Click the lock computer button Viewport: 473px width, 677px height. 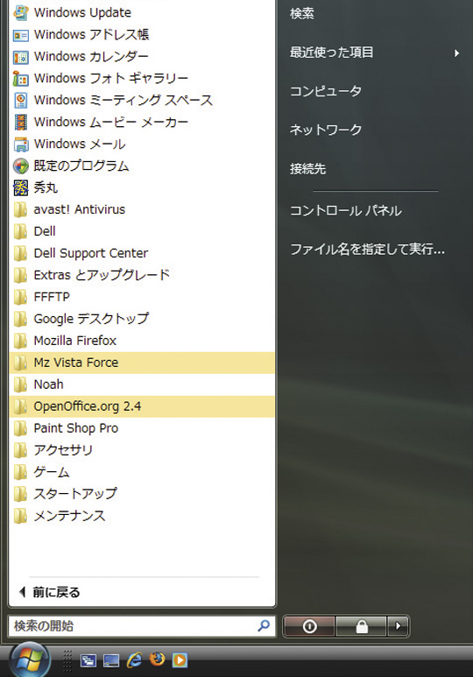[x=361, y=626]
